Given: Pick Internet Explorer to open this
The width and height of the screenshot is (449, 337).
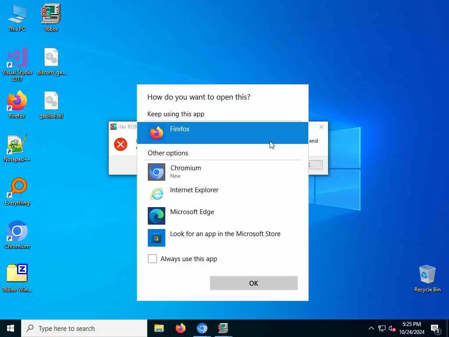Looking at the screenshot, I should pyautogui.click(x=222, y=194).
